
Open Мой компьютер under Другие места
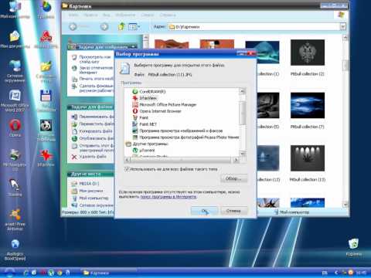94,198
